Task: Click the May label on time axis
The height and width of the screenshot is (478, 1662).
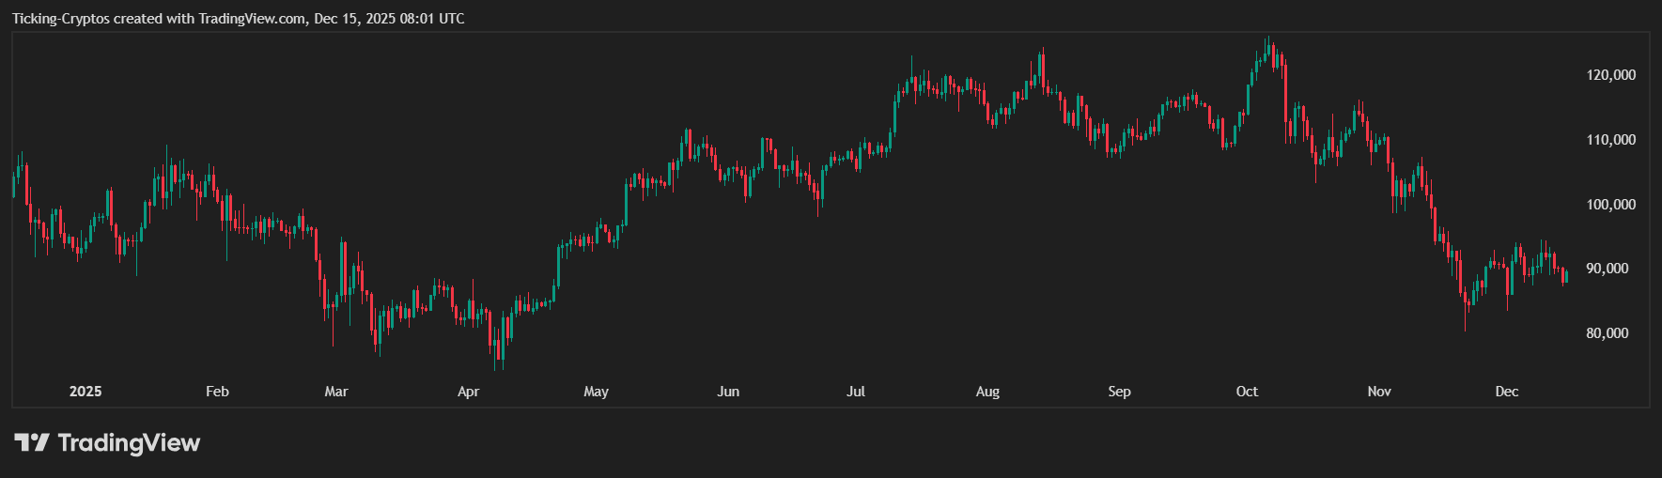Action: [596, 392]
